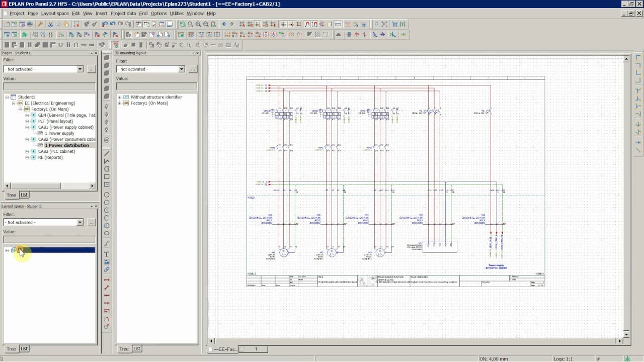Toggle snap to grid toolbar button
Viewport: 644px width, 362px height.
[x=291, y=24]
